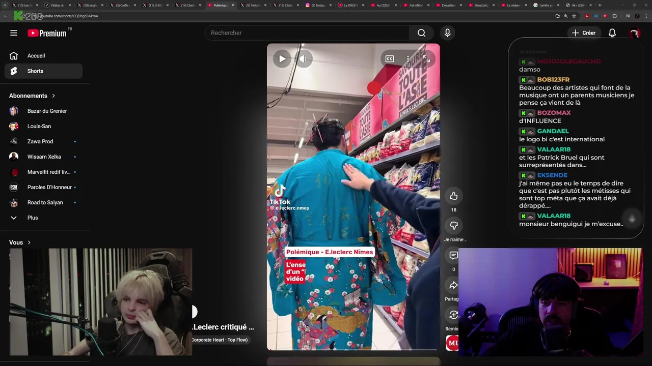The width and height of the screenshot is (652, 366).
Task: Click chat username BOB123FR
Action: point(553,80)
